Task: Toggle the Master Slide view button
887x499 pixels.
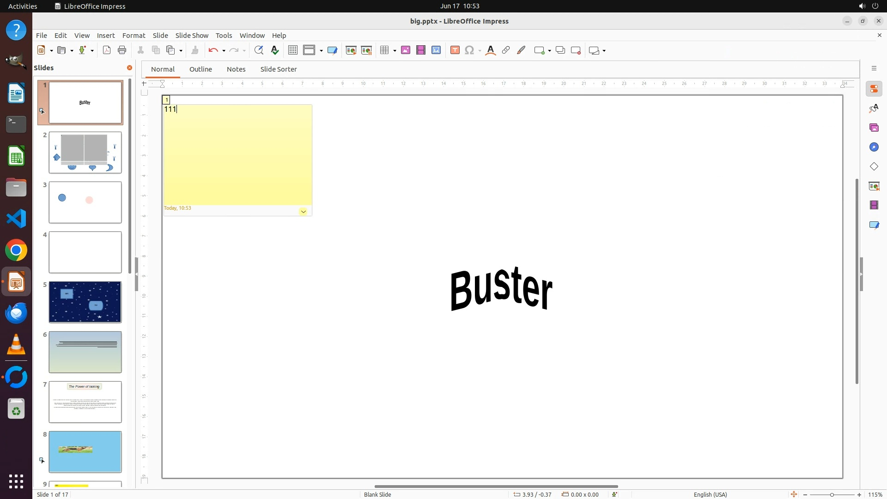Action: pyautogui.click(x=332, y=50)
